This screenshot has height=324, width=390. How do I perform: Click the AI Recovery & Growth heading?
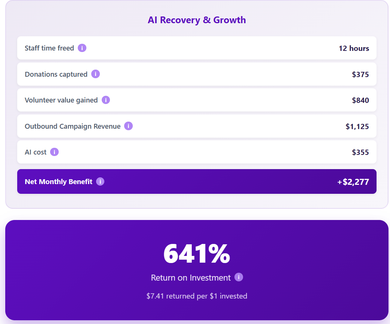click(x=197, y=20)
